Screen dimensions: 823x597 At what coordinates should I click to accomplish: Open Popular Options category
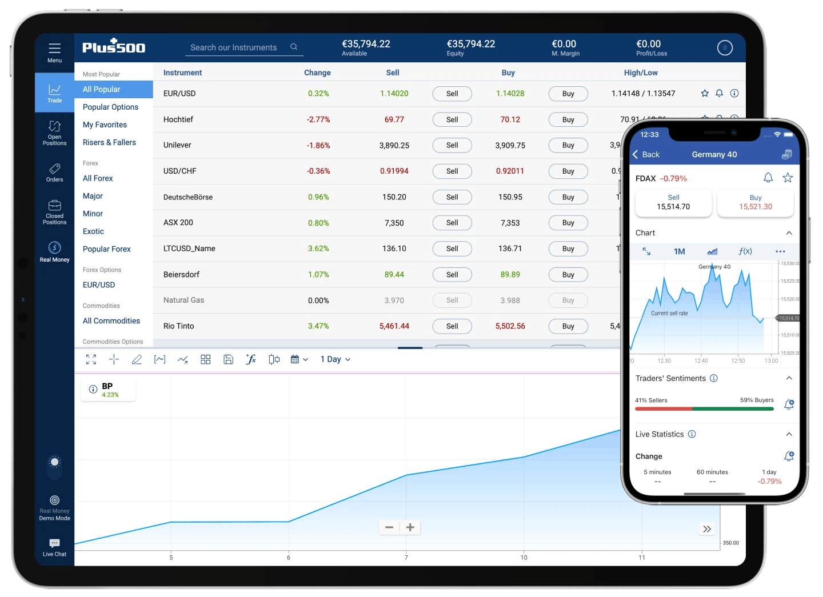click(110, 107)
